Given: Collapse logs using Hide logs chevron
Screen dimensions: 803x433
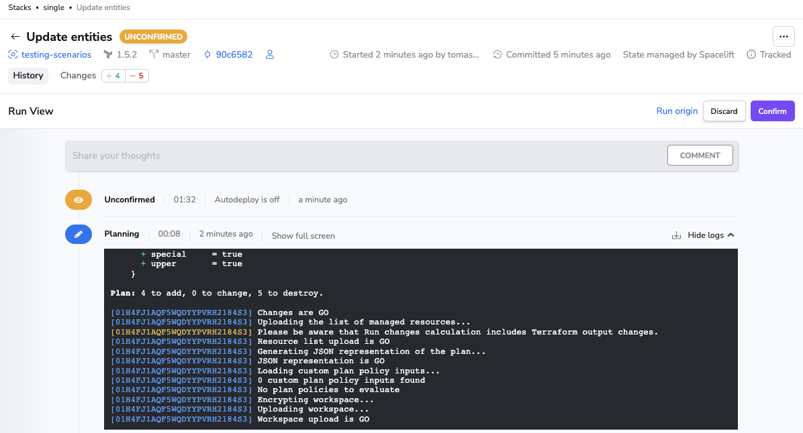Looking at the screenshot, I should pos(730,235).
